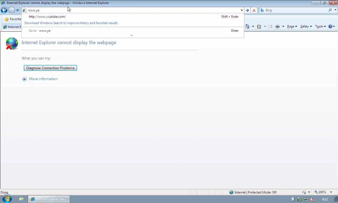Open the Home button dropdown arrow

click(253, 26)
